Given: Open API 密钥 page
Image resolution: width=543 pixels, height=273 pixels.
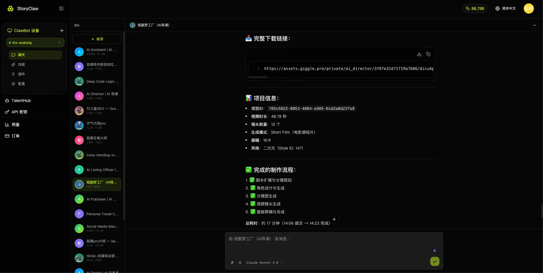Looking at the screenshot, I should (x=16, y=112).
